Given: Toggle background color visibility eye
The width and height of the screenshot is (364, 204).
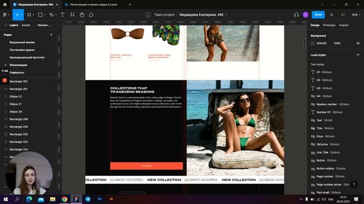Looking at the screenshot, I should [358, 43].
